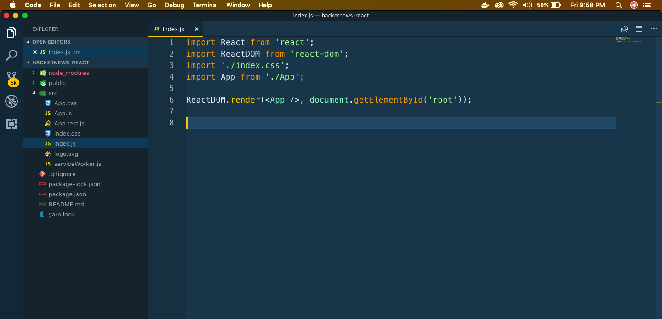Click the battery 59% indicator

(x=549, y=5)
